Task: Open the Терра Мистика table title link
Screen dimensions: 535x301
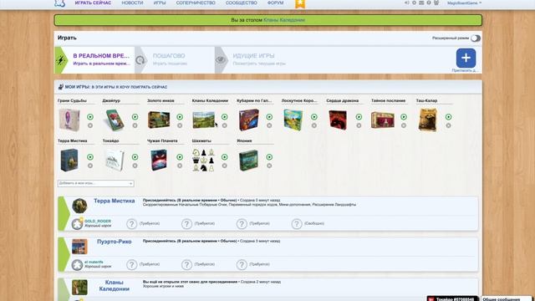Action: (x=114, y=201)
